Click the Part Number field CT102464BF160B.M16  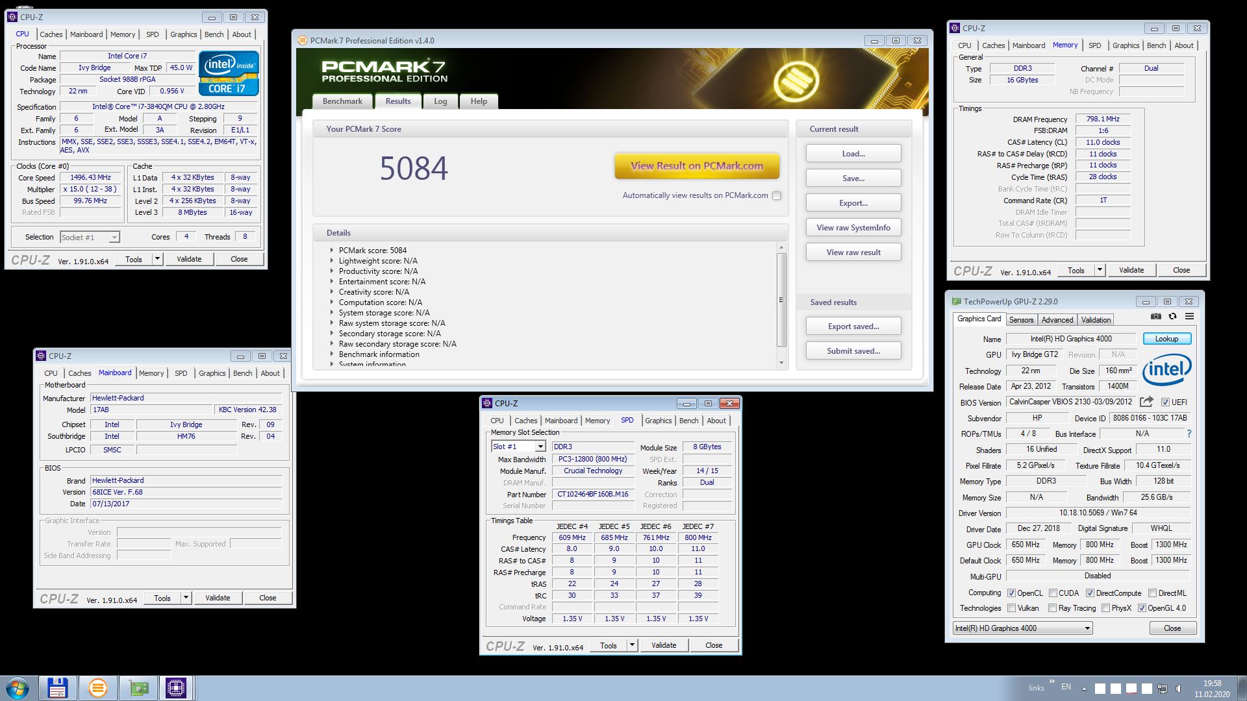click(x=592, y=495)
